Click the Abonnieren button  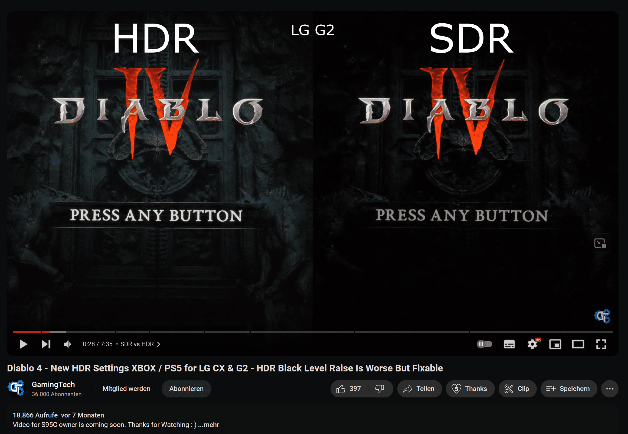tap(186, 388)
